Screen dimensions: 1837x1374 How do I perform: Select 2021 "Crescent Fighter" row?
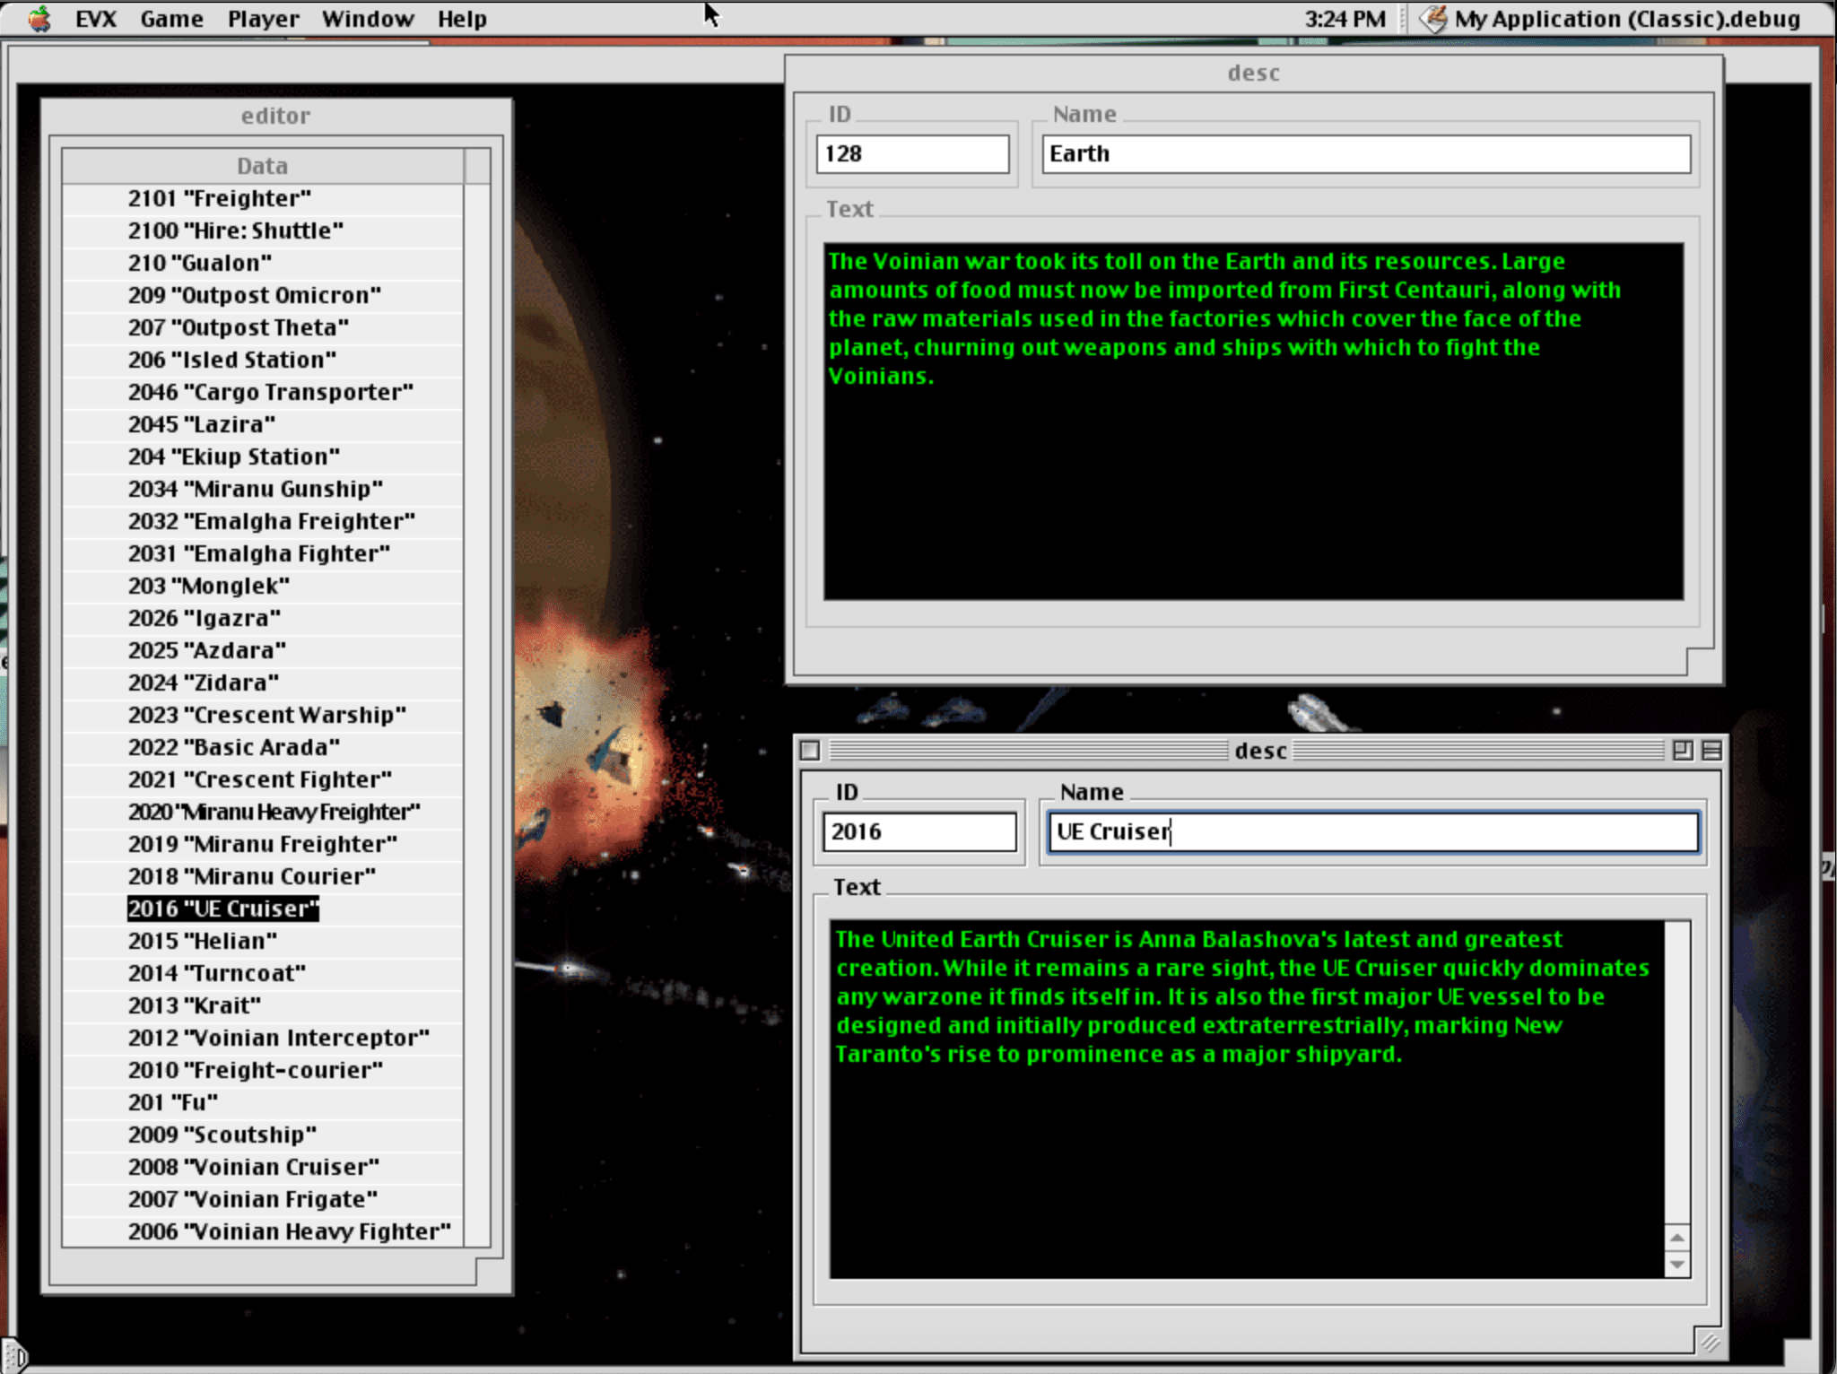tap(263, 779)
